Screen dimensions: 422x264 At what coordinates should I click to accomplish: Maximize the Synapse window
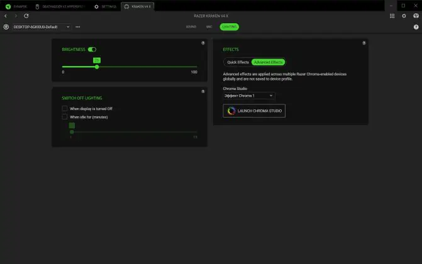403,6
